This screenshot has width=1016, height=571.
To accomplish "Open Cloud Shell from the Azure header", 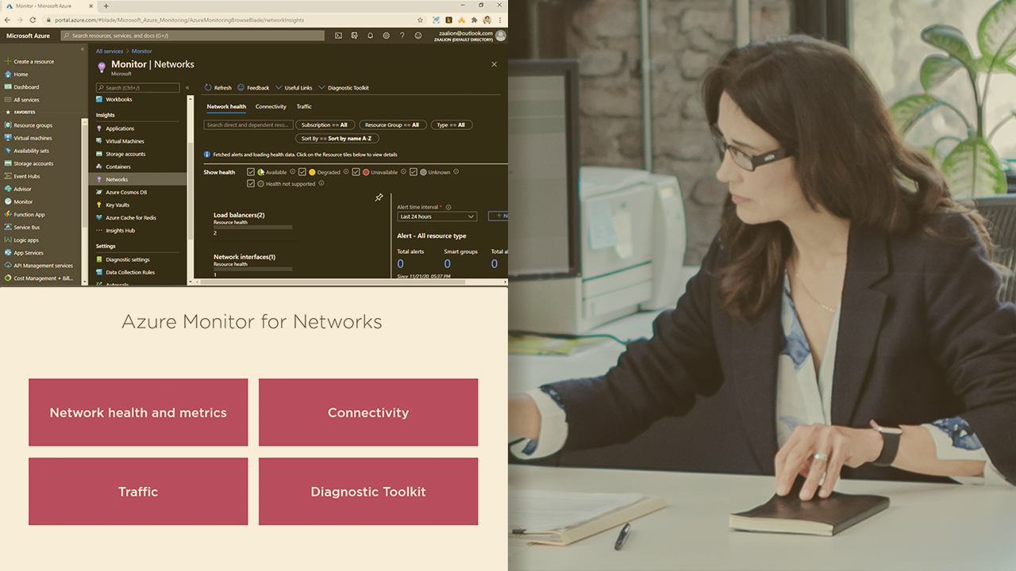I will pyautogui.click(x=338, y=36).
